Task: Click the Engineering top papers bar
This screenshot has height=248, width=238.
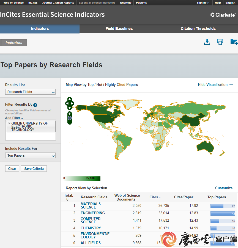Action: click(223, 213)
